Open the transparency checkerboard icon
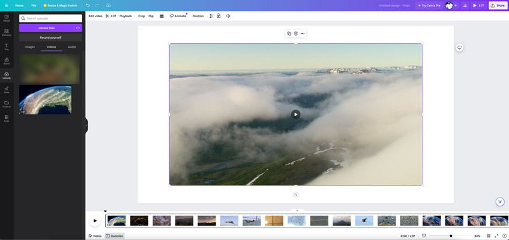 click(211, 16)
